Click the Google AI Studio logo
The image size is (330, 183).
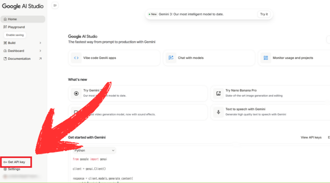[x=23, y=6]
